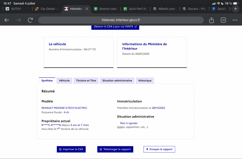
Task: Go back with the browser back arrow
Action: pyautogui.click(x=7, y=20)
